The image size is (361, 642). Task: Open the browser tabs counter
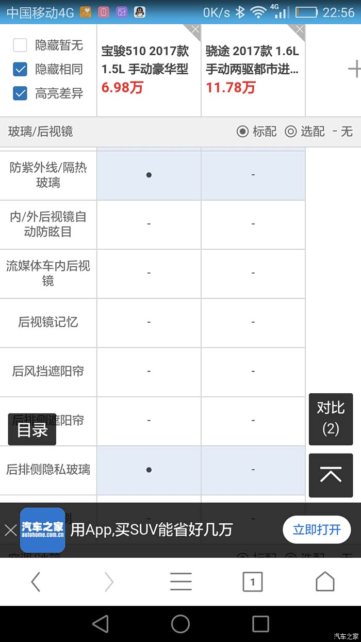[x=252, y=582]
